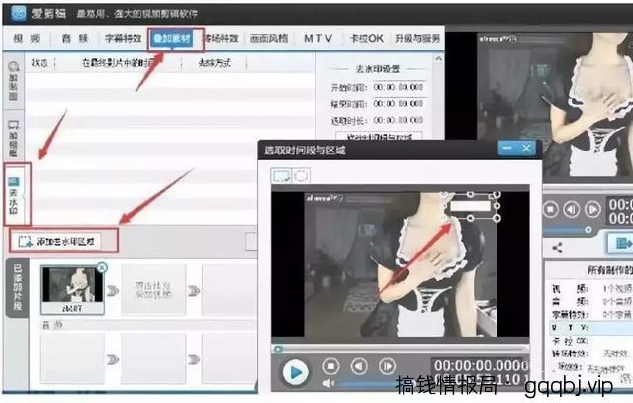Open the 已添加片段 side tab
Screen dimensions: 633x403
click(18, 288)
